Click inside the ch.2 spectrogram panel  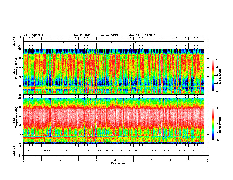[114, 121]
